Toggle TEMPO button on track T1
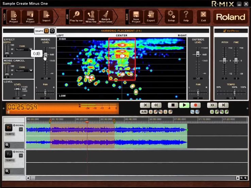251x188 pixels. 10,134
